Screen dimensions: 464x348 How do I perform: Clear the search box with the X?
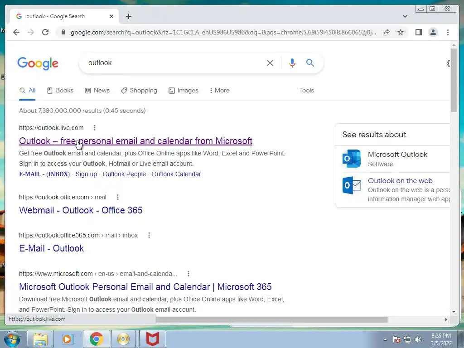tap(270, 63)
